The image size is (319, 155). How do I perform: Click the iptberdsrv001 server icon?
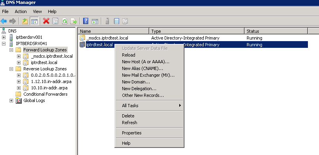tap(11, 37)
